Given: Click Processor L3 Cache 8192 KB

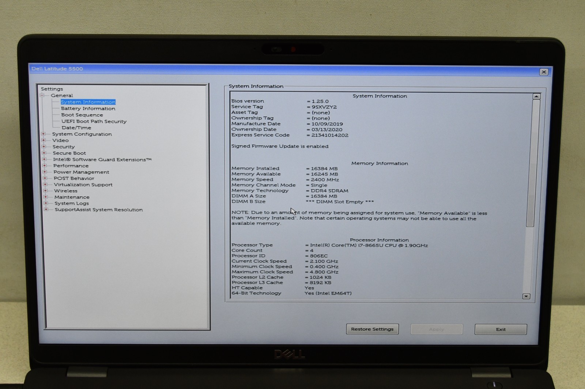Looking at the screenshot, I should 320,283.
